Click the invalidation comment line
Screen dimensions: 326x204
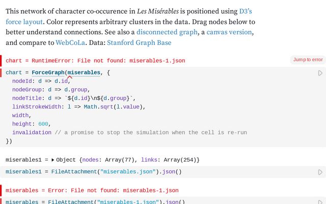pyautogui.click(x=130, y=132)
